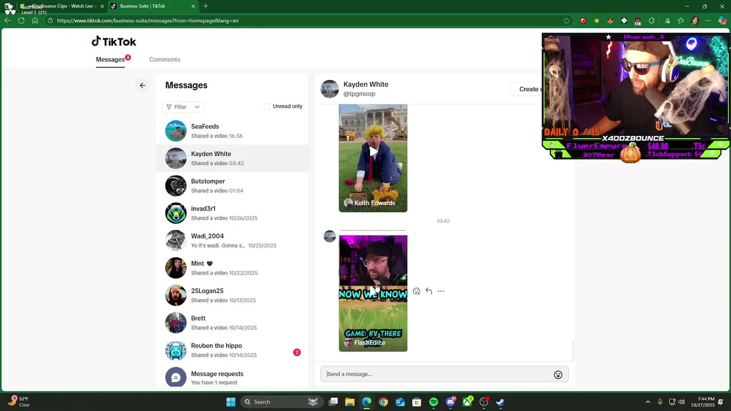
Task: Open a new browser tab
Action: pos(206,6)
